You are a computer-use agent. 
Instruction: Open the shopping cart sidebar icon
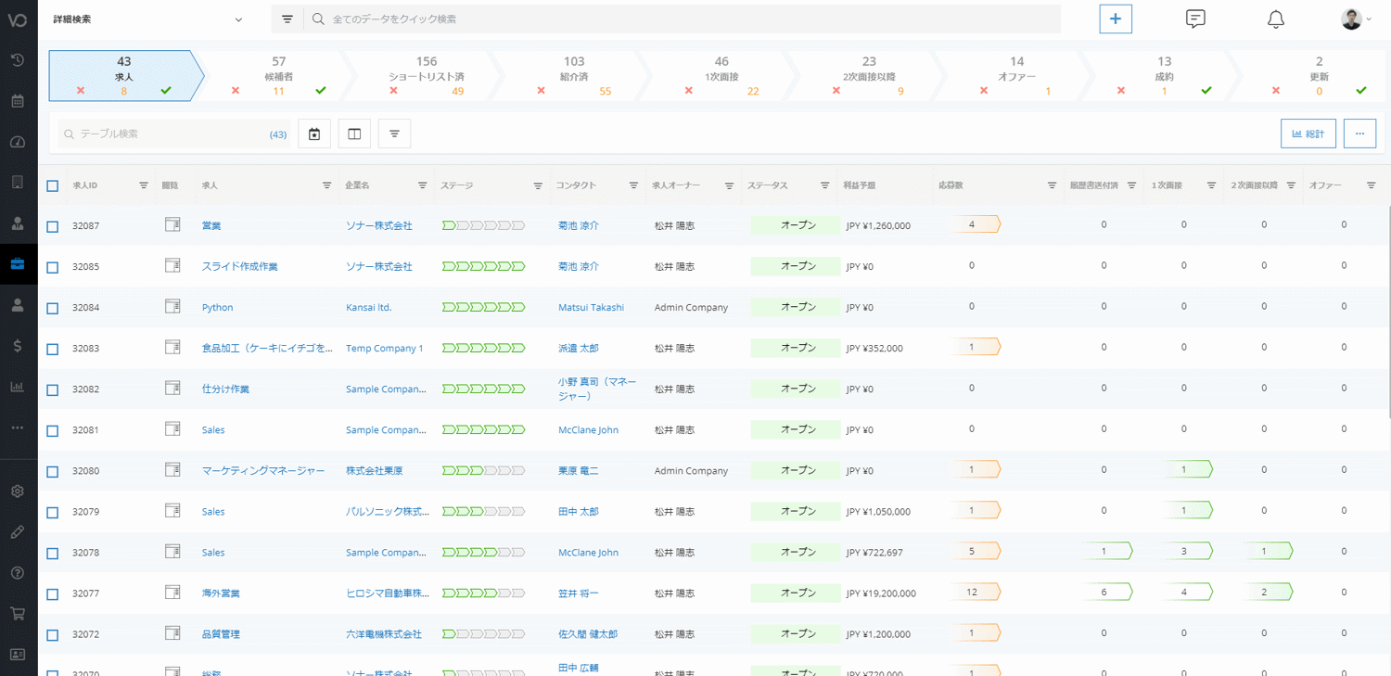18,613
